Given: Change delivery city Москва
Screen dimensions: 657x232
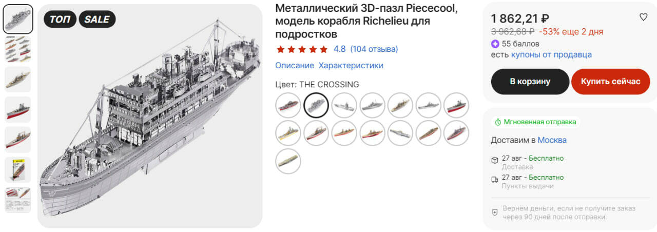Looking at the screenshot, I should (x=552, y=140).
